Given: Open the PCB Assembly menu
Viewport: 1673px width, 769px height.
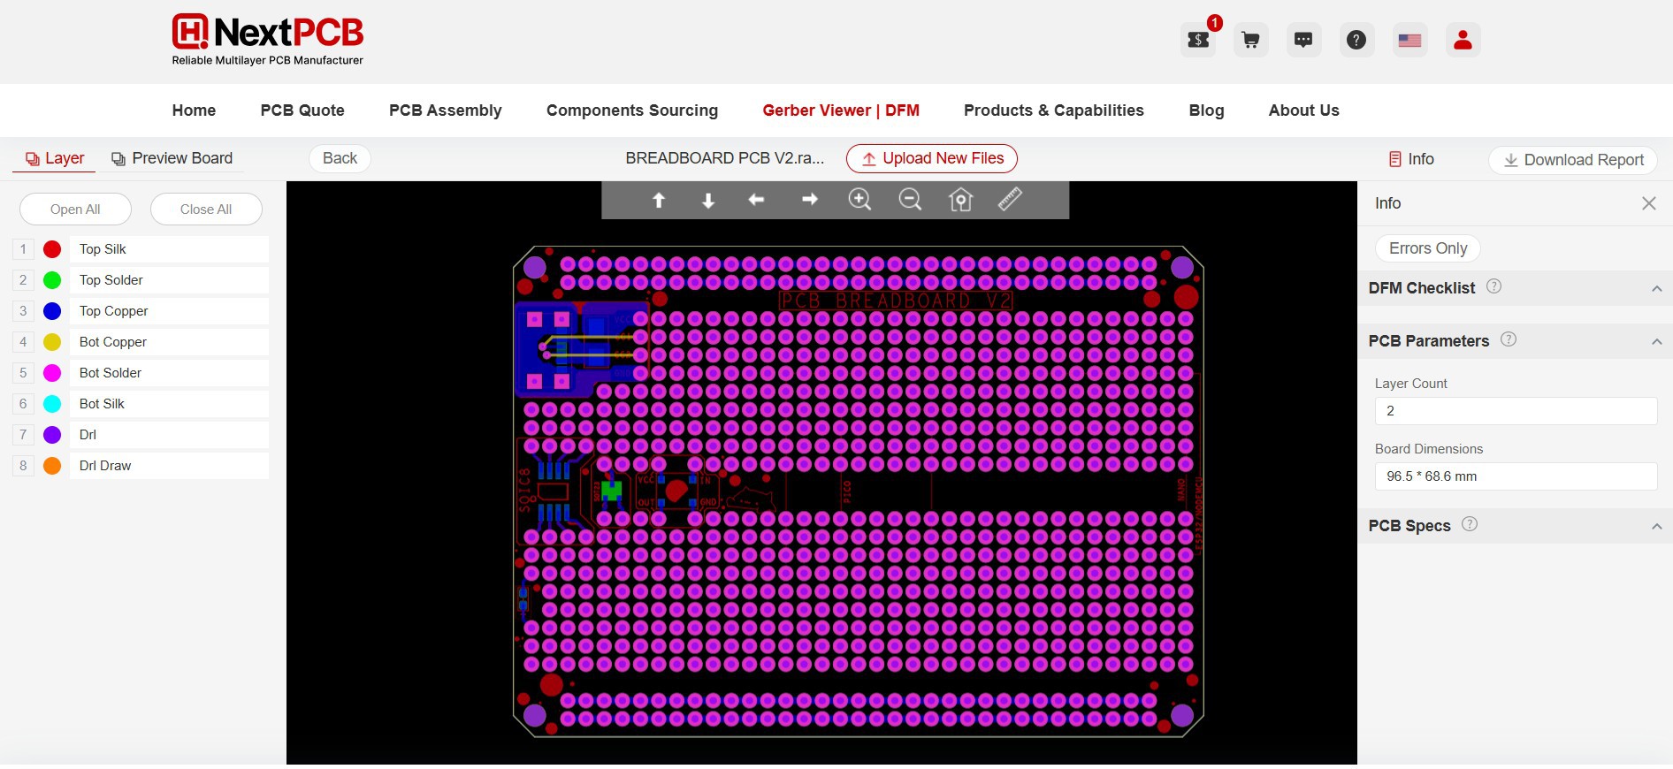Looking at the screenshot, I should (445, 110).
